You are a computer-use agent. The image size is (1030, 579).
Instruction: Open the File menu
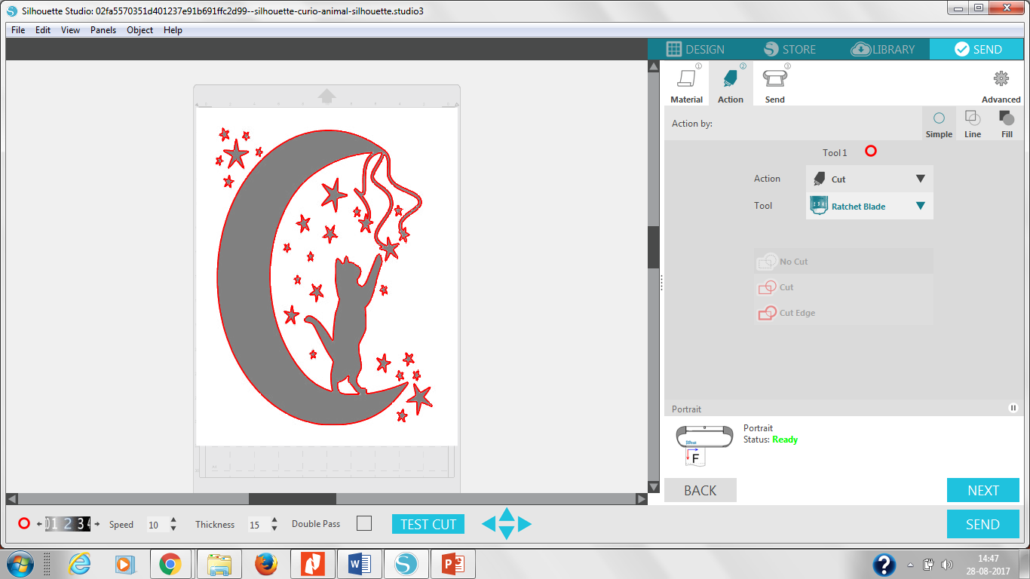click(x=18, y=30)
